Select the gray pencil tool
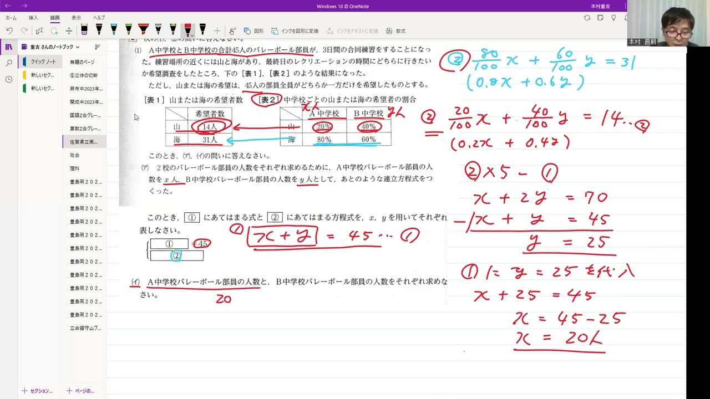The width and height of the screenshot is (710, 399). pos(158,30)
